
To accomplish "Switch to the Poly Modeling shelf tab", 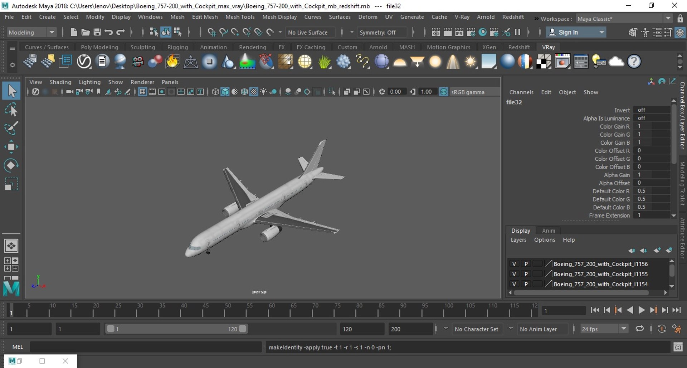I will [99, 47].
